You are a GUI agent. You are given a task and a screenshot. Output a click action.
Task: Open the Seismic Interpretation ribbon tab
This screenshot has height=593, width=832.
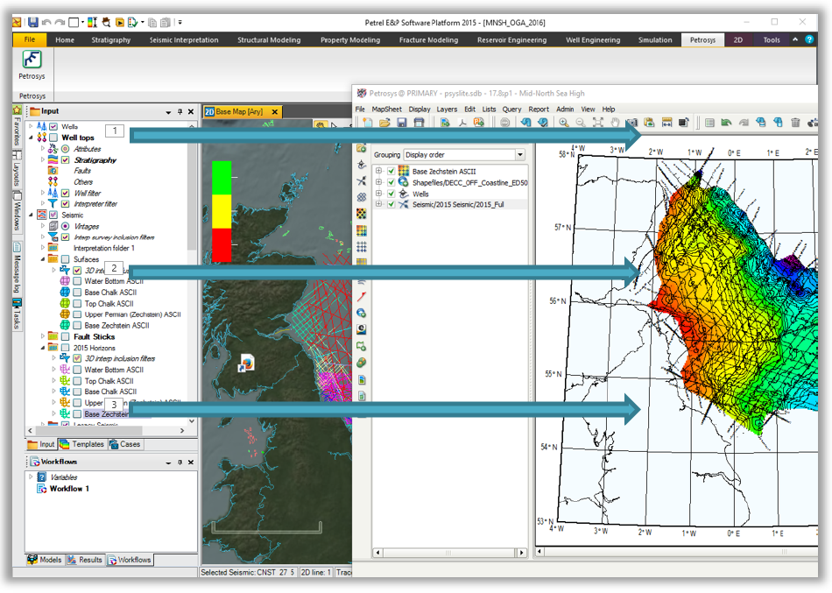point(184,39)
